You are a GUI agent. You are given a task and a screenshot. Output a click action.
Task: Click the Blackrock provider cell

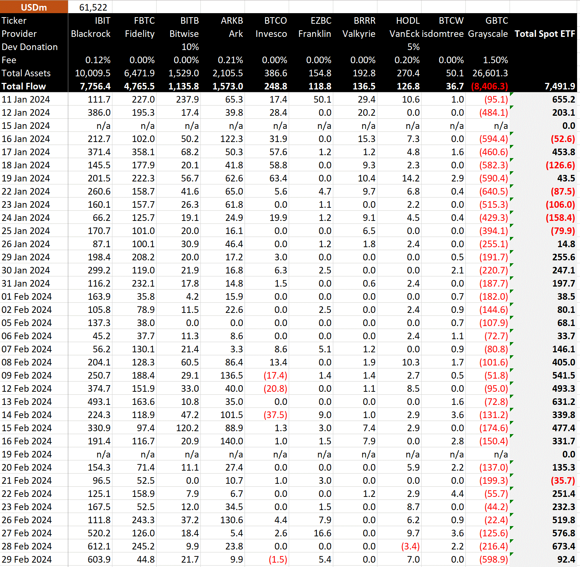point(91,34)
